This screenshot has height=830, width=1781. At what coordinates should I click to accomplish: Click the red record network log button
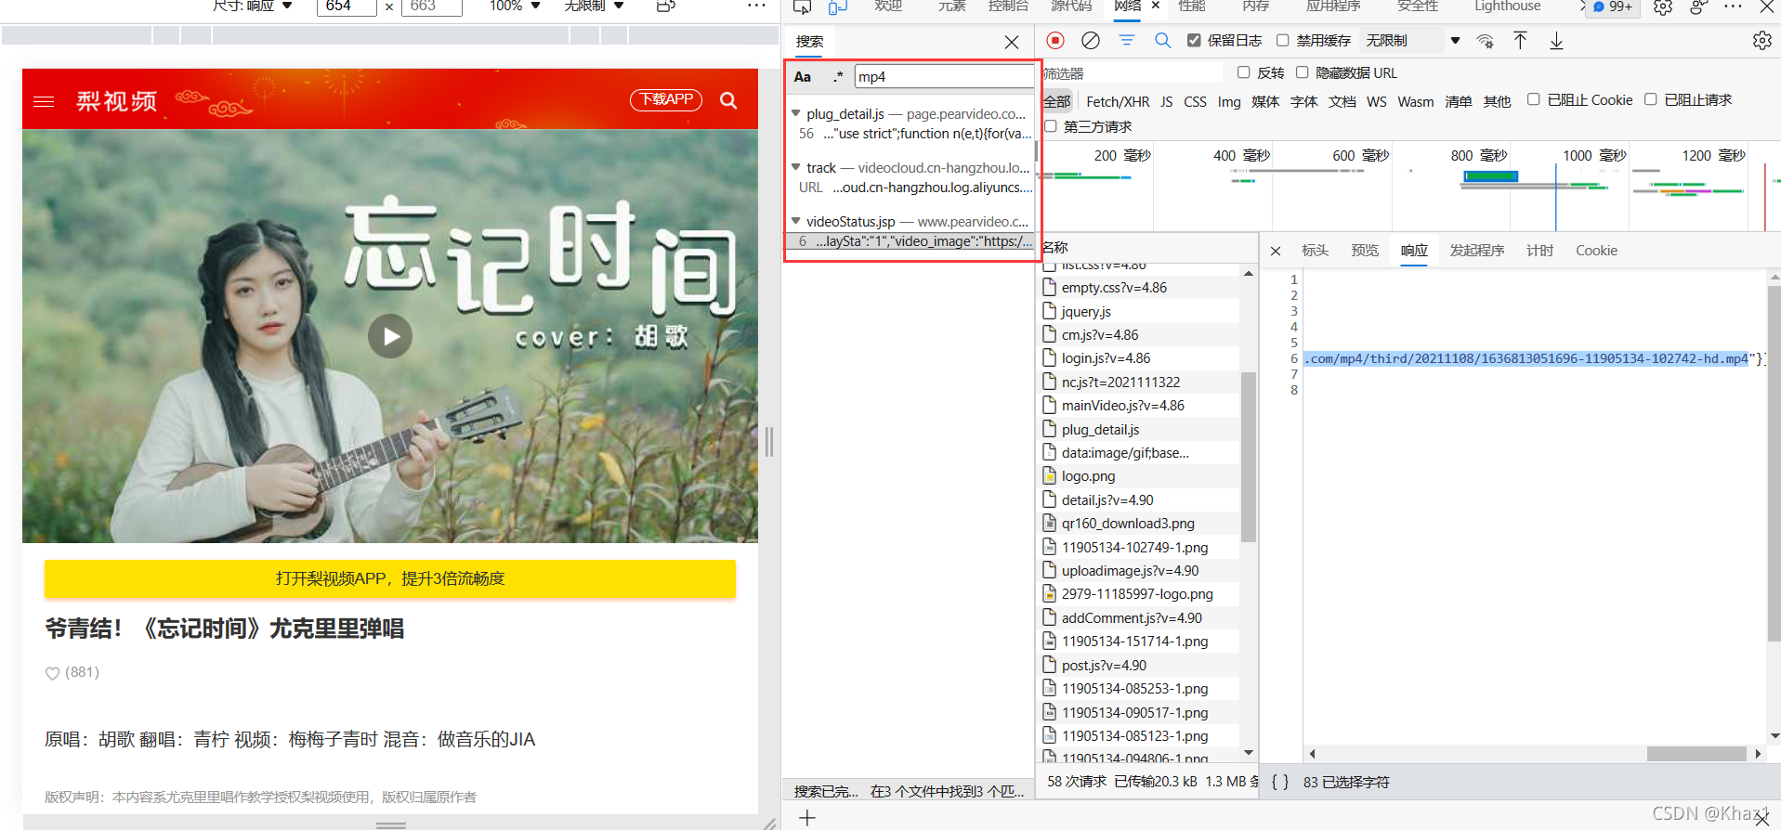tap(1055, 40)
